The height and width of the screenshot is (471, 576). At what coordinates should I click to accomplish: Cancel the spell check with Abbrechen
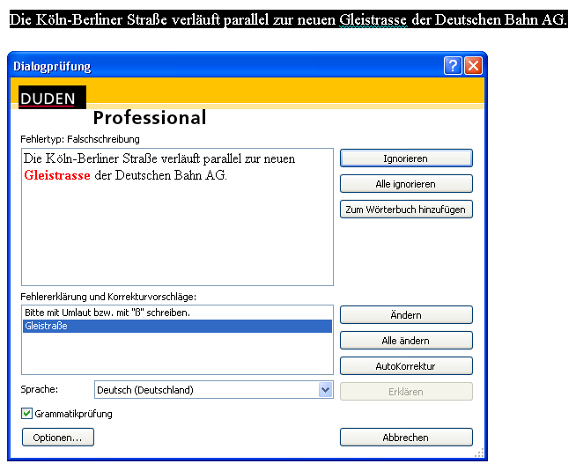pyautogui.click(x=406, y=438)
